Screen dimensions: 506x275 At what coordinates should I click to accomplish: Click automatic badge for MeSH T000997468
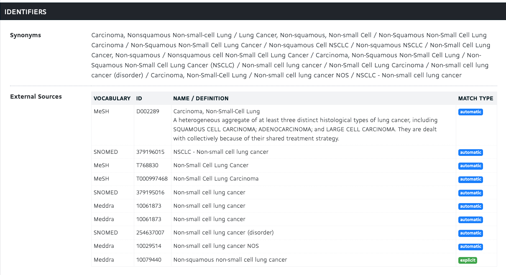coord(470,179)
